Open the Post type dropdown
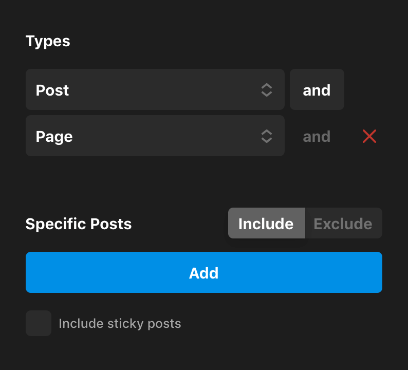 coord(154,90)
